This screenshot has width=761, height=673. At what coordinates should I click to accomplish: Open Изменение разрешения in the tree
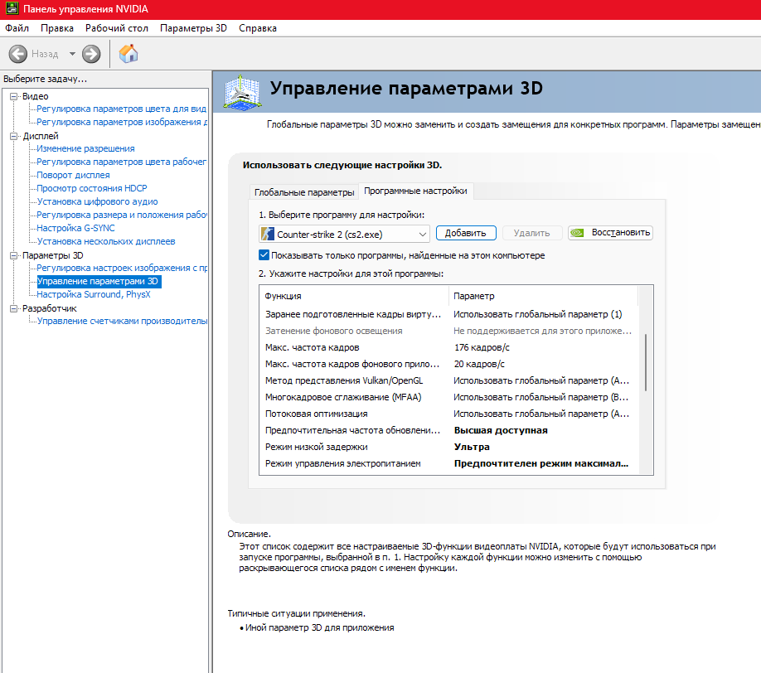(85, 148)
